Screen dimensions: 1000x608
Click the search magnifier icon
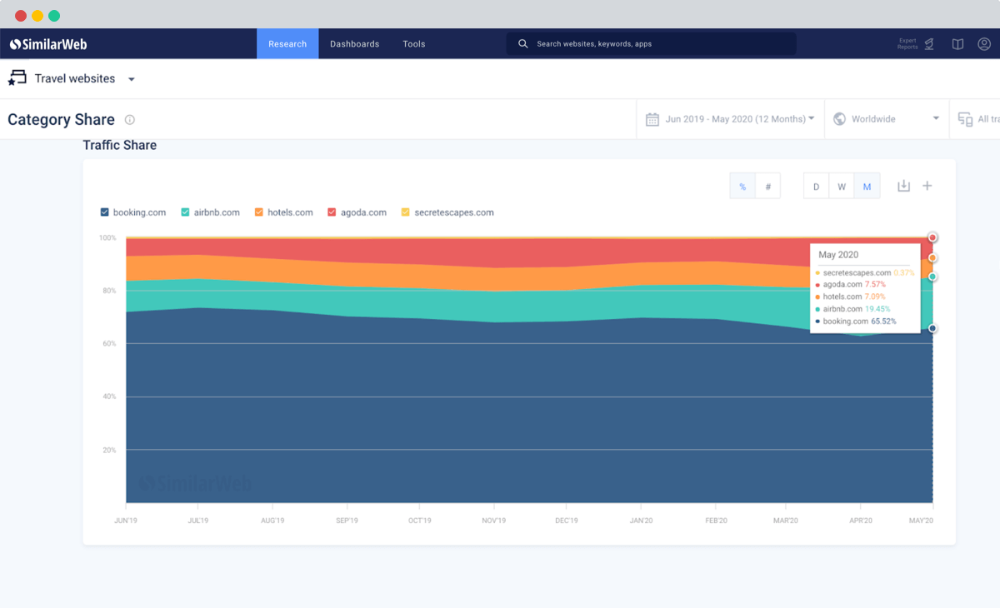point(523,44)
